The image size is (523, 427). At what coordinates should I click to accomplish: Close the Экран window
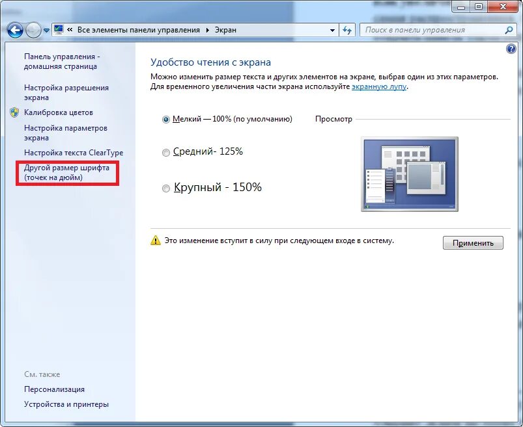pos(503,6)
